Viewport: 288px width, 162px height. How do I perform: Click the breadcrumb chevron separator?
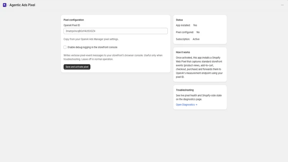[x=8, y=5]
